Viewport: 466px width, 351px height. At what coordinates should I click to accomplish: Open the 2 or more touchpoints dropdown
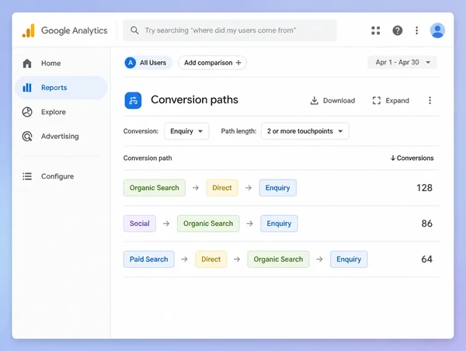(x=305, y=131)
